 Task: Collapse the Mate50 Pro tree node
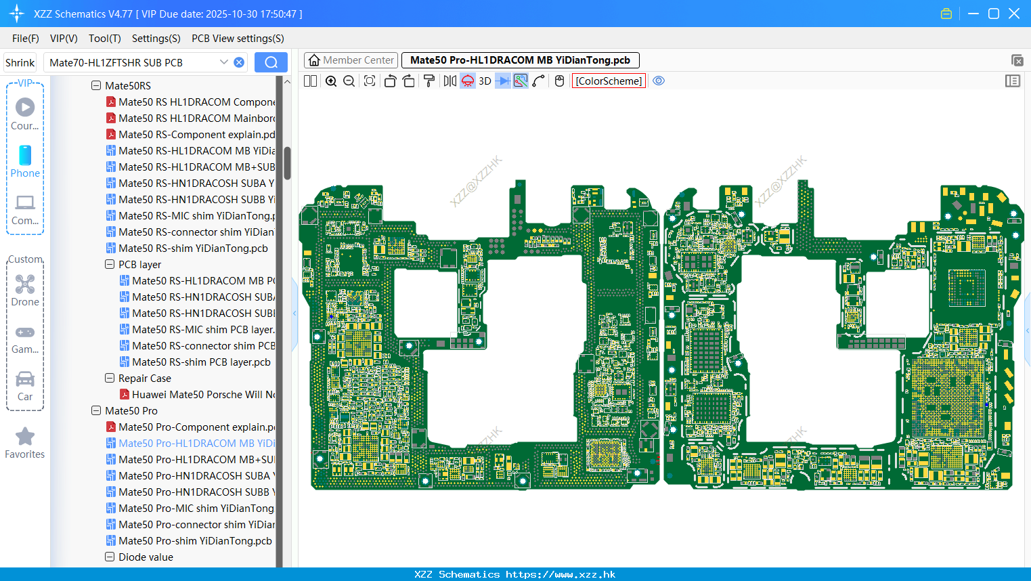tap(96, 411)
